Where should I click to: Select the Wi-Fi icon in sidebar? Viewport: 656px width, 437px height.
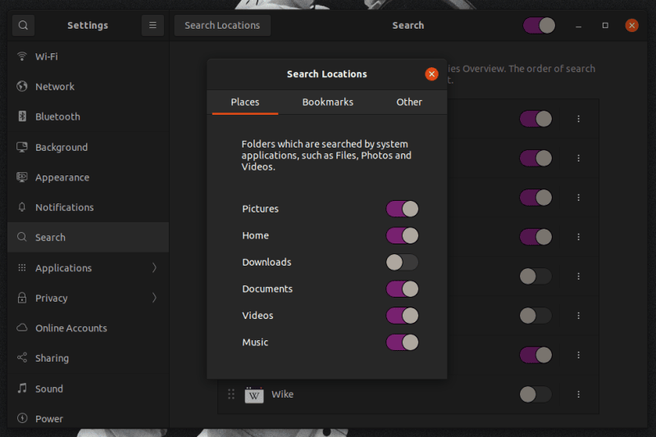click(22, 56)
